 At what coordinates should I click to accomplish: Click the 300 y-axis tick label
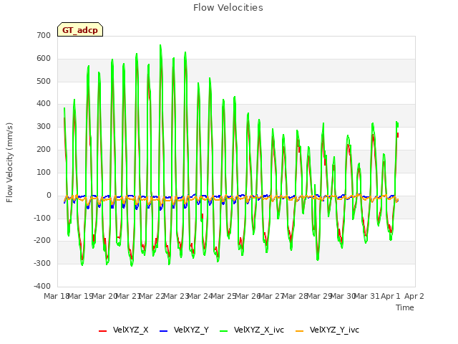(x=44, y=126)
